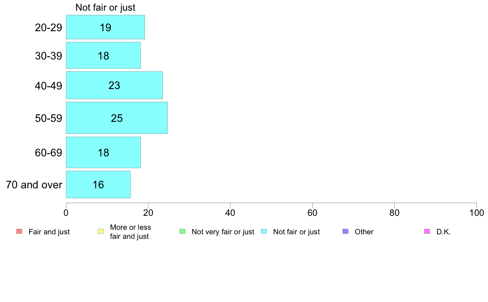This screenshot has height=302, width=488.
Task: Click the magenta D.K. legend swatch
Action: [x=427, y=231]
